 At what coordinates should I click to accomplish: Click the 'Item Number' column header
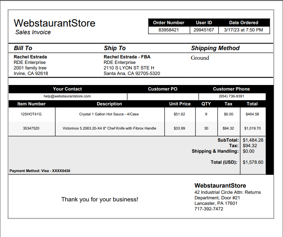click(x=31, y=104)
